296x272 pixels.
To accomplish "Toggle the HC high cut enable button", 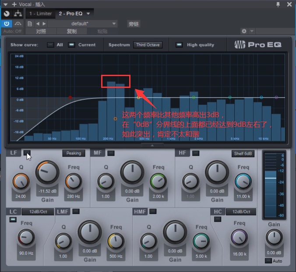I will tap(218, 219).
